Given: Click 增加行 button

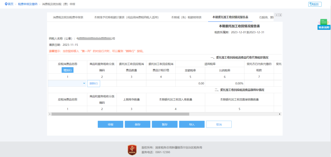Looking at the screenshot, I should click(67, 70).
